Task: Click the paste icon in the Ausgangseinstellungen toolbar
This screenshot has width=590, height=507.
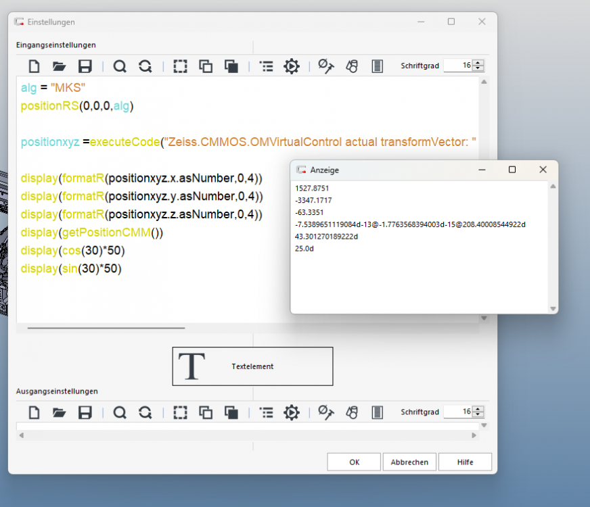Action: coord(231,412)
